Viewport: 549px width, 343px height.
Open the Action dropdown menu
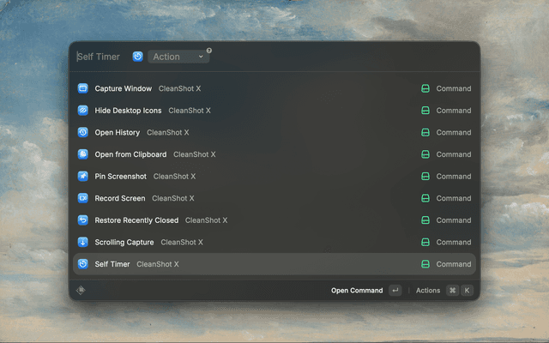pos(178,57)
